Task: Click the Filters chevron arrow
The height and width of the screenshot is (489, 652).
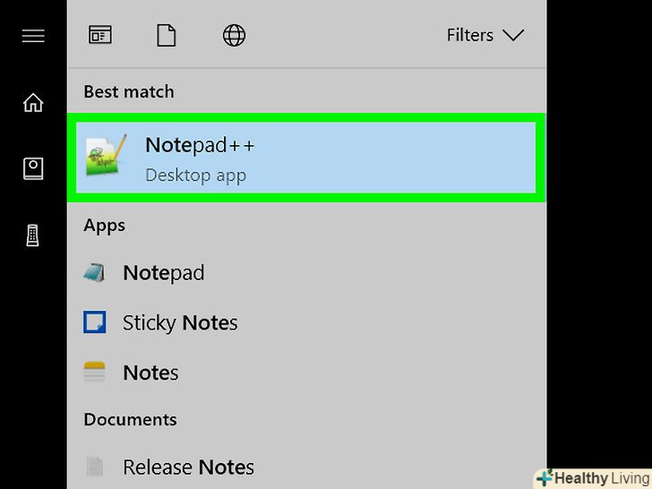Action: pyautogui.click(x=513, y=35)
